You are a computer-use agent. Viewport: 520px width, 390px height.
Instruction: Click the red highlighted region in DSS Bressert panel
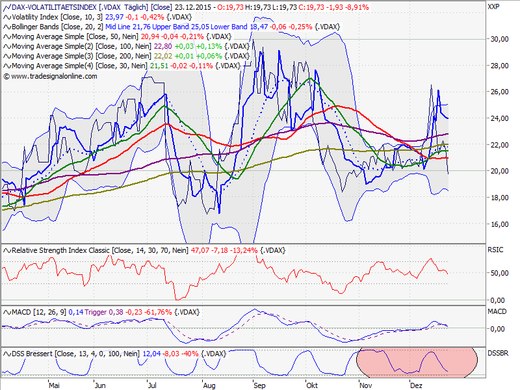point(416,363)
